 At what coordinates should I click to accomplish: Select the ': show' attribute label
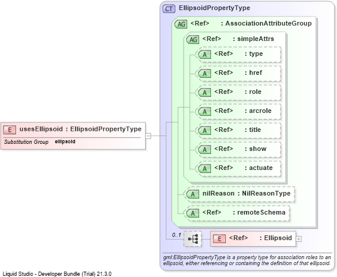tap(256, 149)
